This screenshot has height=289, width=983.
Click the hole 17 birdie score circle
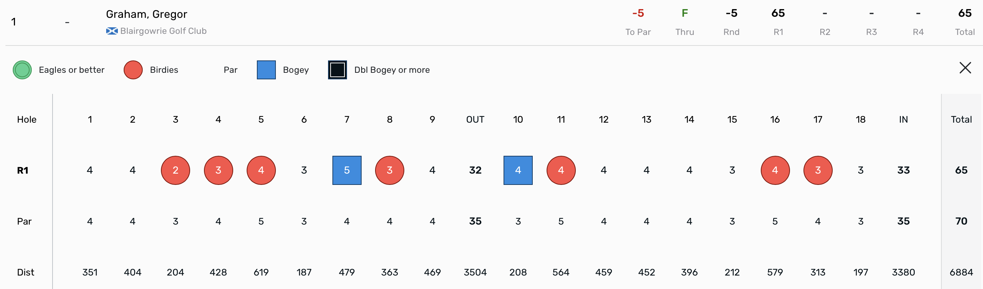[x=817, y=170]
